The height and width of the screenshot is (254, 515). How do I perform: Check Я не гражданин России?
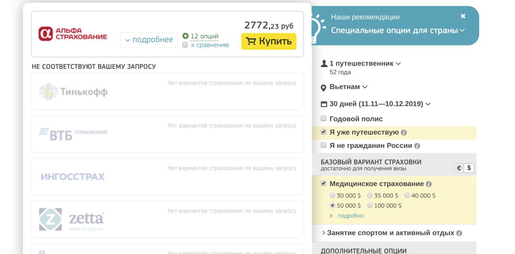pyautogui.click(x=323, y=145)
